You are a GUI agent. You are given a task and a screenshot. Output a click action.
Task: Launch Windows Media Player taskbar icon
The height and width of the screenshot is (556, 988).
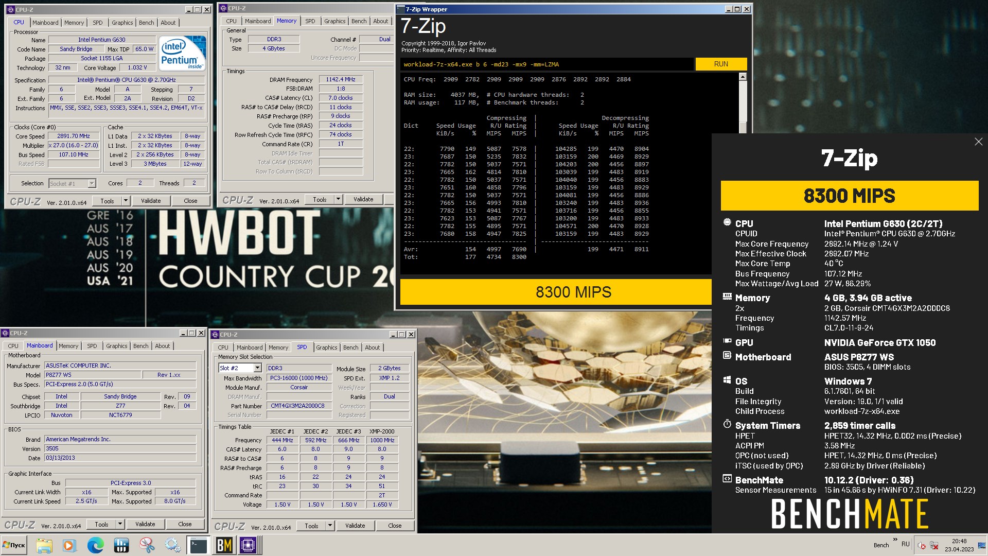click(x=69, y=545)
